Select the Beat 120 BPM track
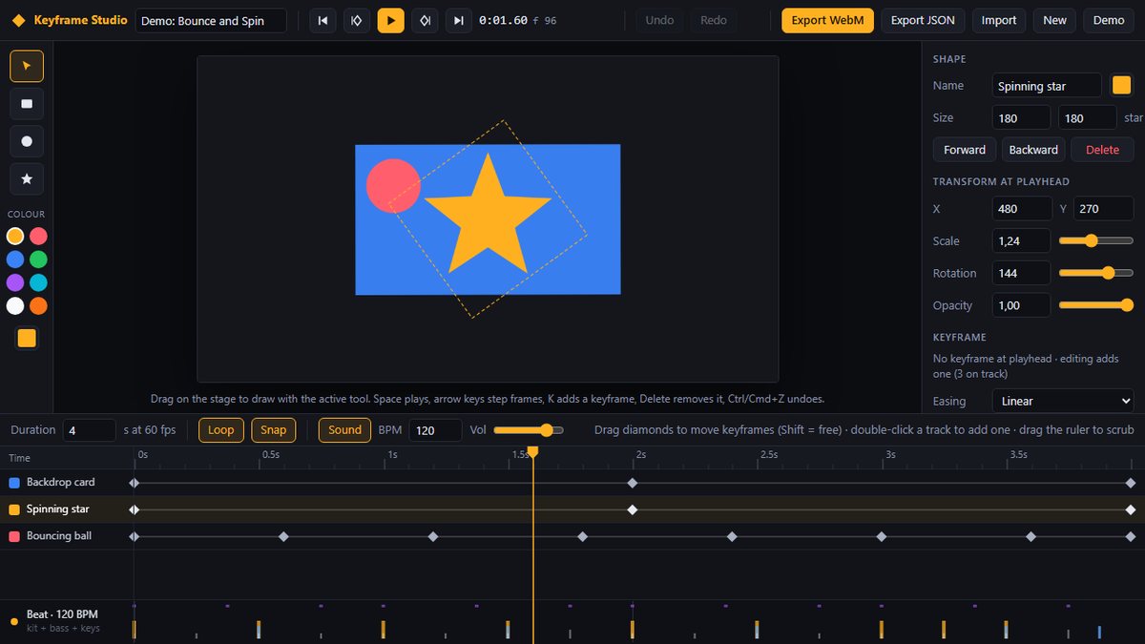Viewport: 1145px width, 644px height. 67,620
